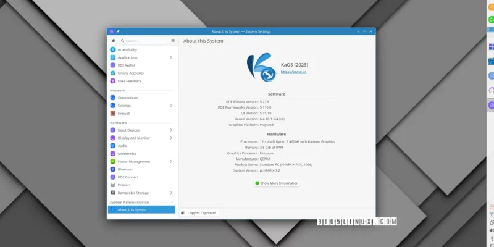494x247 pixels.
Task: Click the System Version value pc-i440fx-7.2
Action: (x=270, y=170)
